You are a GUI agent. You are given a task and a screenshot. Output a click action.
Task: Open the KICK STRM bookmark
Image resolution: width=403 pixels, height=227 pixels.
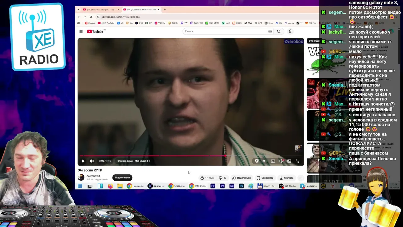click(x=212, y=23)
